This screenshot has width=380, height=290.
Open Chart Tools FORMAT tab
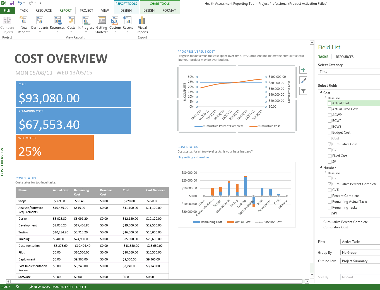[x=169, y=10]
